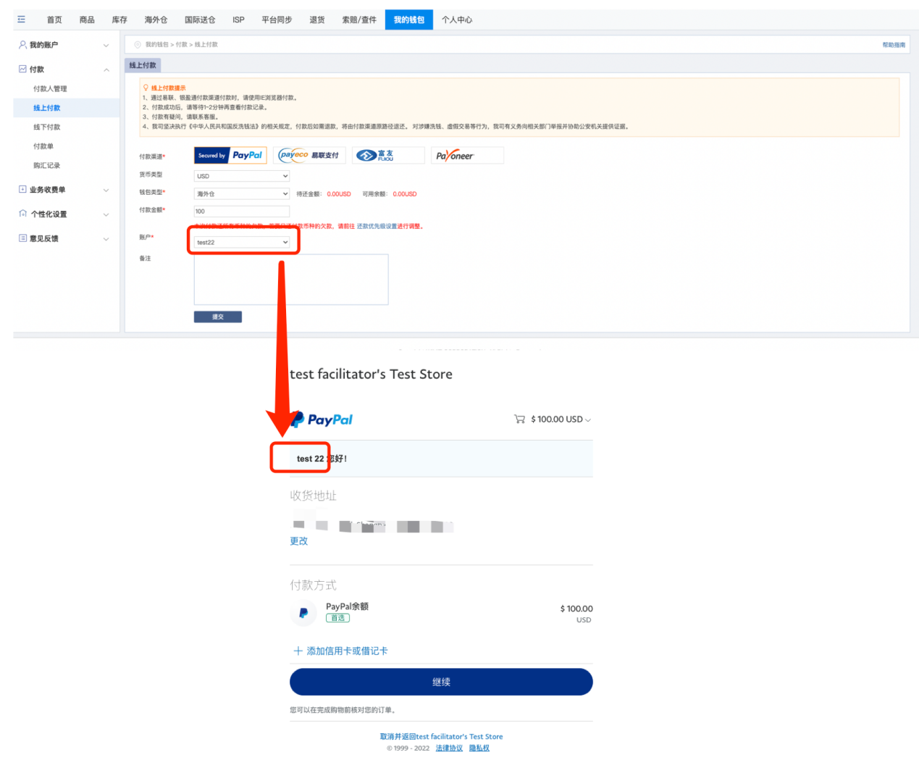Select payeco 易联支付 payment channel
This screenshot has width=919, height=760.
pos(309,156)
